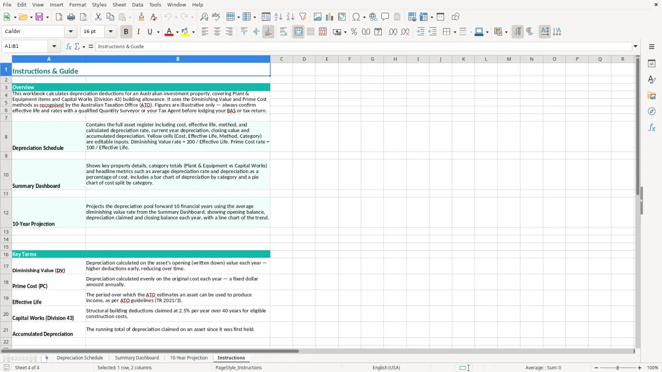Open New document dropdown arrow
662x372 pixels.
[x=14, y=17]
